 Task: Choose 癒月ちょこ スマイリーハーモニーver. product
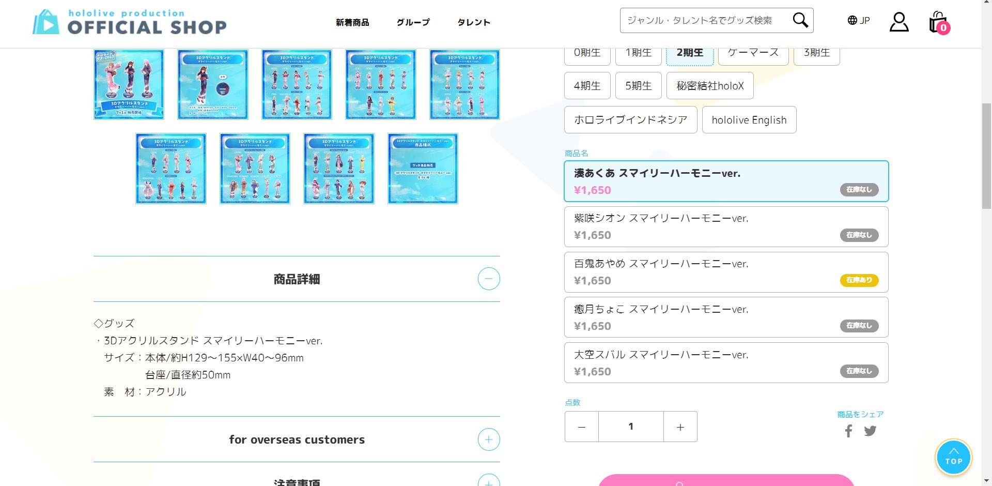coord(726,317)
